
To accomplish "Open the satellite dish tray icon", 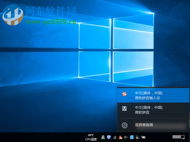I will click(x=138, y=137).
